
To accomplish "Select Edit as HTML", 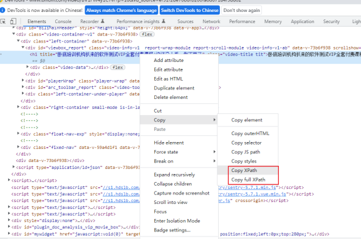I will (x=179, y=79).
